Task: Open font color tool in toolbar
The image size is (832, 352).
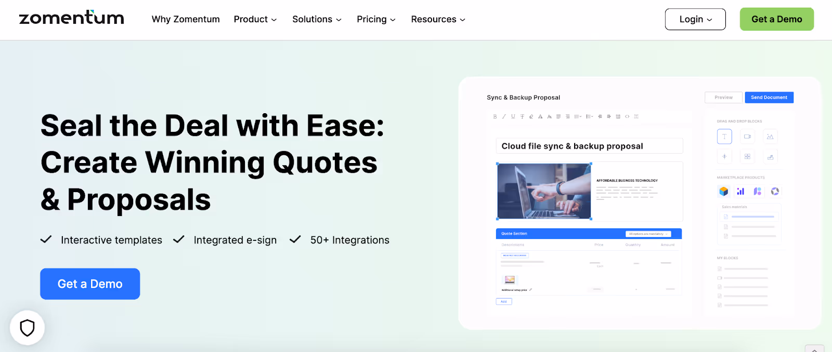Action: pyautogui.click(x=540, y=116)
